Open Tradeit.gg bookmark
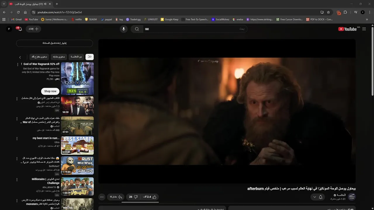 click(133, 20)
